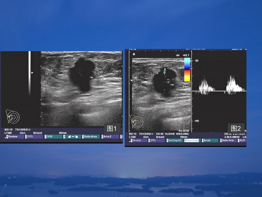This screenshot has height=197, width=262.
Task: Click the Doppler sample gate cursor
Action: pos(165,71)
